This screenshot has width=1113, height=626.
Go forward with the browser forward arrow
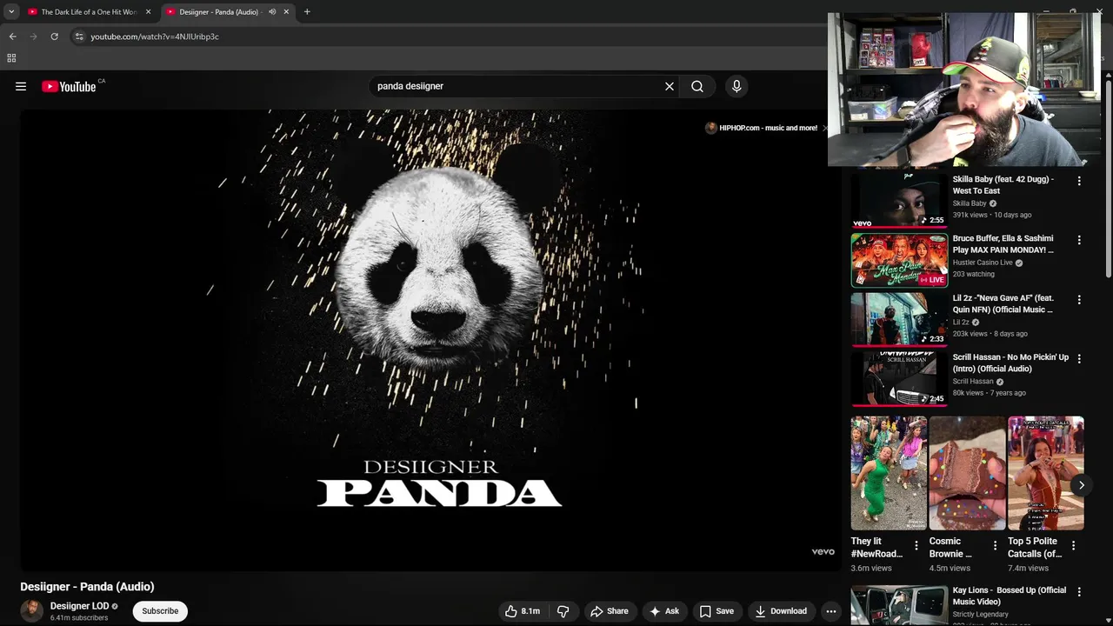tap(33, 37)
